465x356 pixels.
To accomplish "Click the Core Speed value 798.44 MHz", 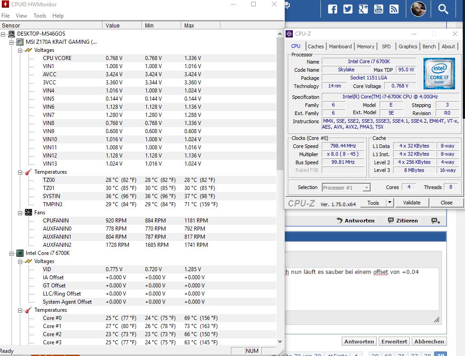I will [x=343, y=146].
